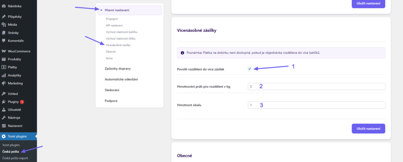403x162 pixels.
Task: Click the Příspěvky pin icon
Action: (x=4, y=17)
